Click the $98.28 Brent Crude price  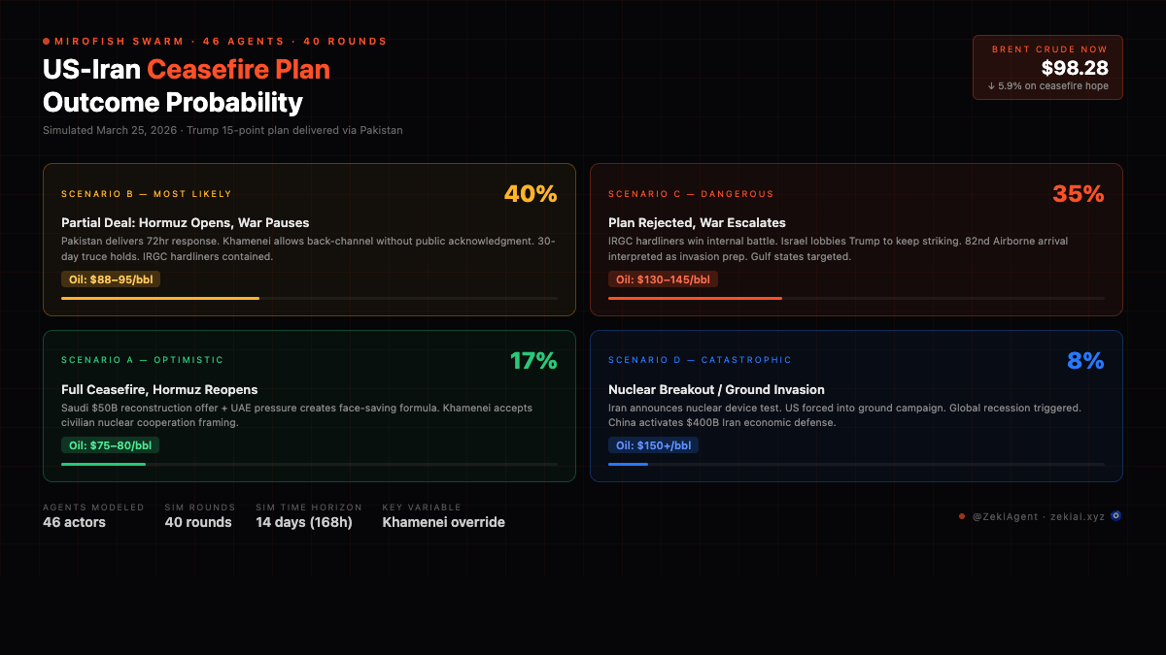click(1075, 68)
